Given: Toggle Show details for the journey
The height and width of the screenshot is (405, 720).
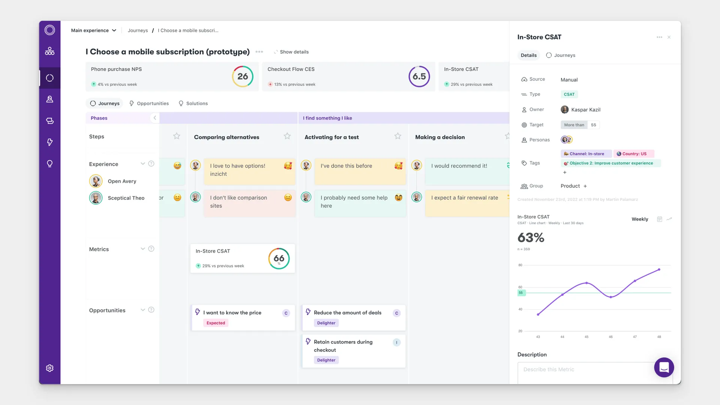Looking at the screenshot, I should 291,52.
